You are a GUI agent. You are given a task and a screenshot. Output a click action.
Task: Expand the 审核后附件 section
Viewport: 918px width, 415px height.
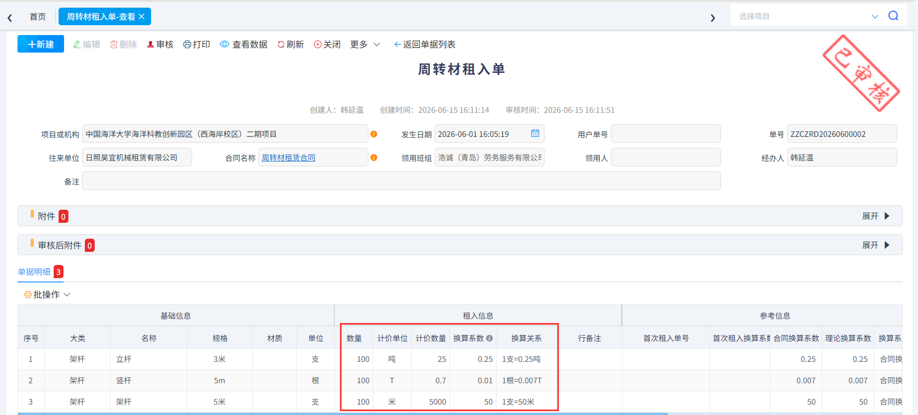876,245
